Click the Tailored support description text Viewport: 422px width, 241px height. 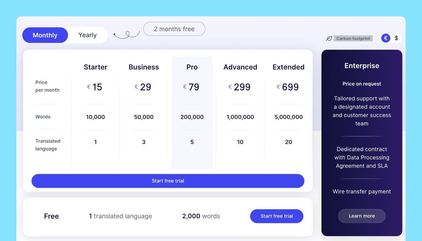tap(362, 111)
